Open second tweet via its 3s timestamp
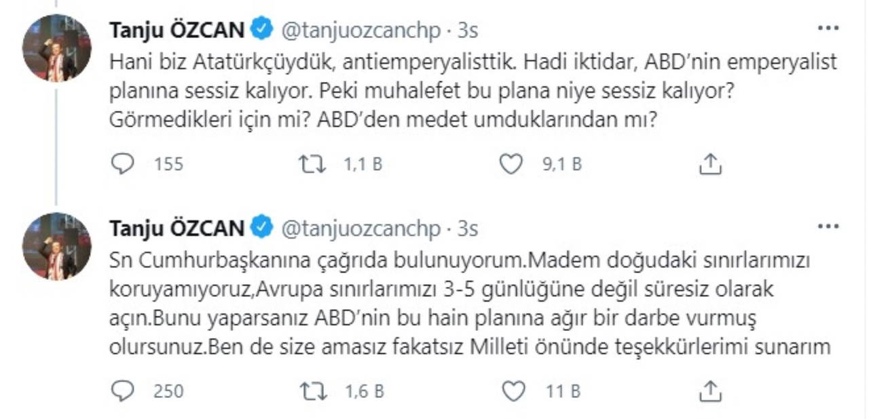The width and height of the screenshot is (869, 419). pyautogui.click(x=468, y=228)
